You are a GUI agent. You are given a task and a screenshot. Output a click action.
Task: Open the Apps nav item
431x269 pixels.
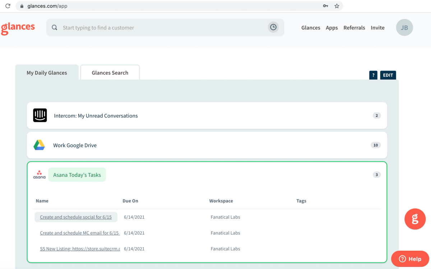[x=332, y=28]
